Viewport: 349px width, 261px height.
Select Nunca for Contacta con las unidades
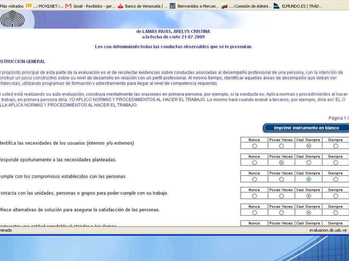tap(254, 196)
